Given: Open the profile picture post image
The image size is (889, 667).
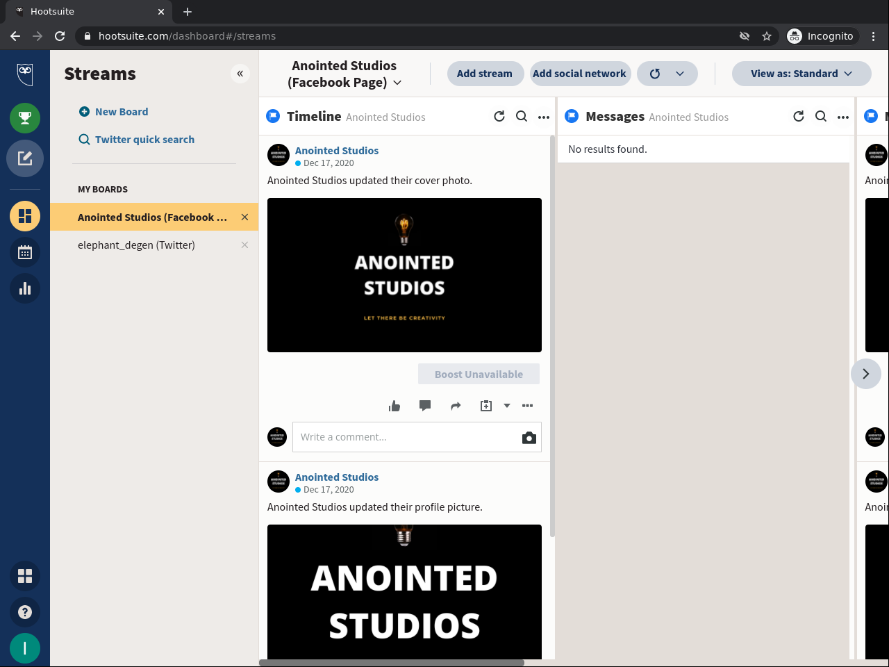Looking at the screenshot, I should click(404, 592).
